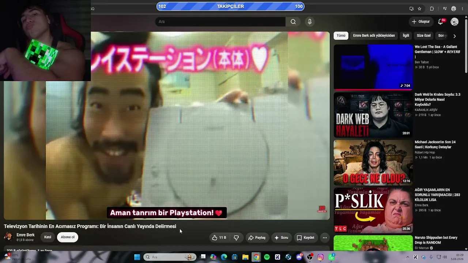The height and width of the screenshot is (263, 468).
Task: Bookmark this page with the star icon
Action: (419, 9)
